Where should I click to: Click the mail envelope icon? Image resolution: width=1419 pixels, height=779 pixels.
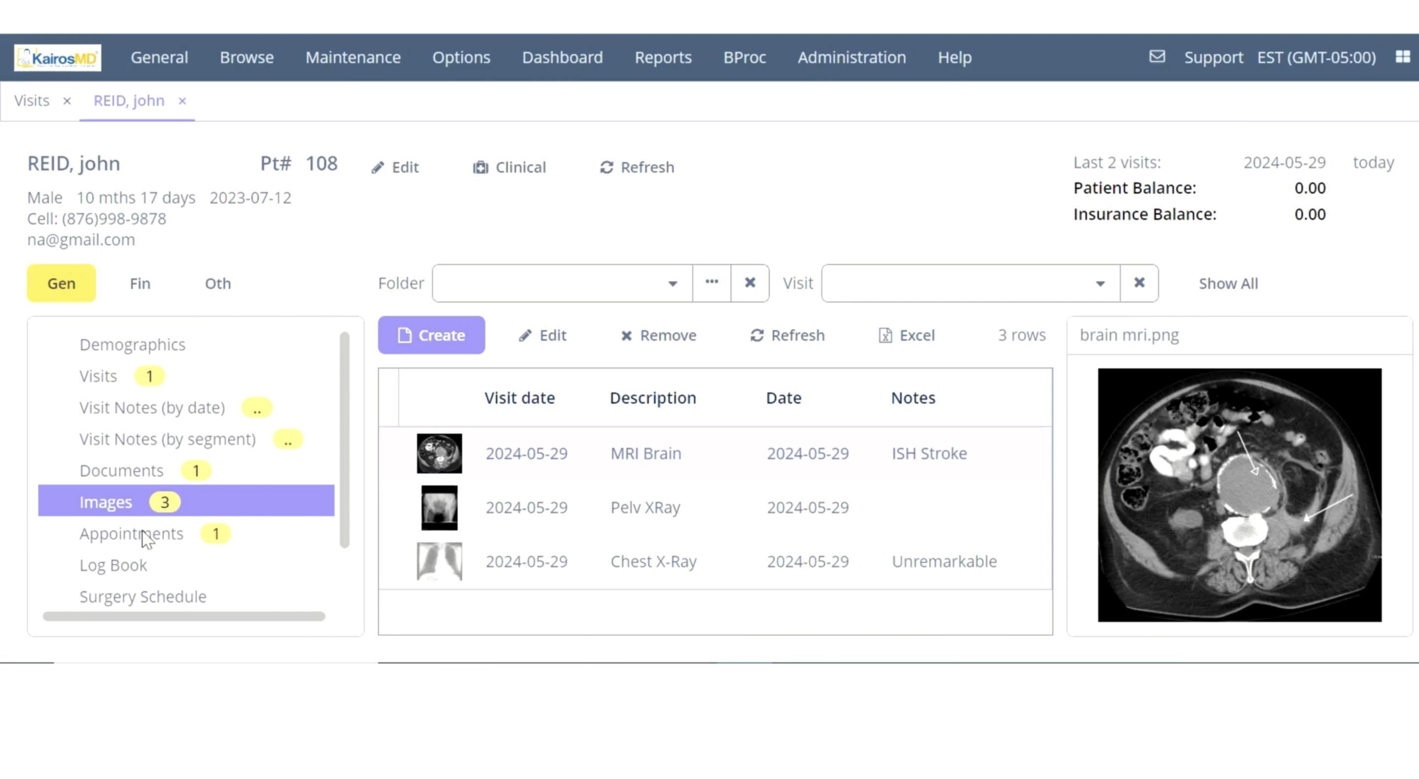tap(1157, 57)
